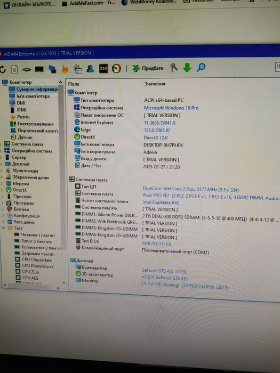The height and width of the screenshot is (373, 280).
Task: Open the magnifier search icon
Action: (x=201, y=68)
